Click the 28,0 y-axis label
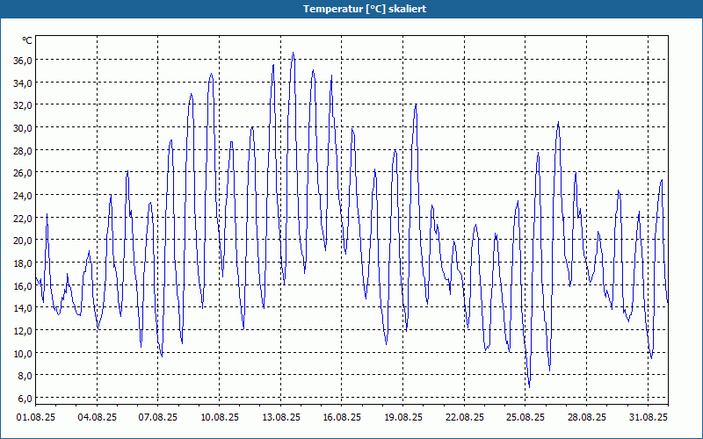Screen dimensions: 703x439 click(x=23, y=150)
